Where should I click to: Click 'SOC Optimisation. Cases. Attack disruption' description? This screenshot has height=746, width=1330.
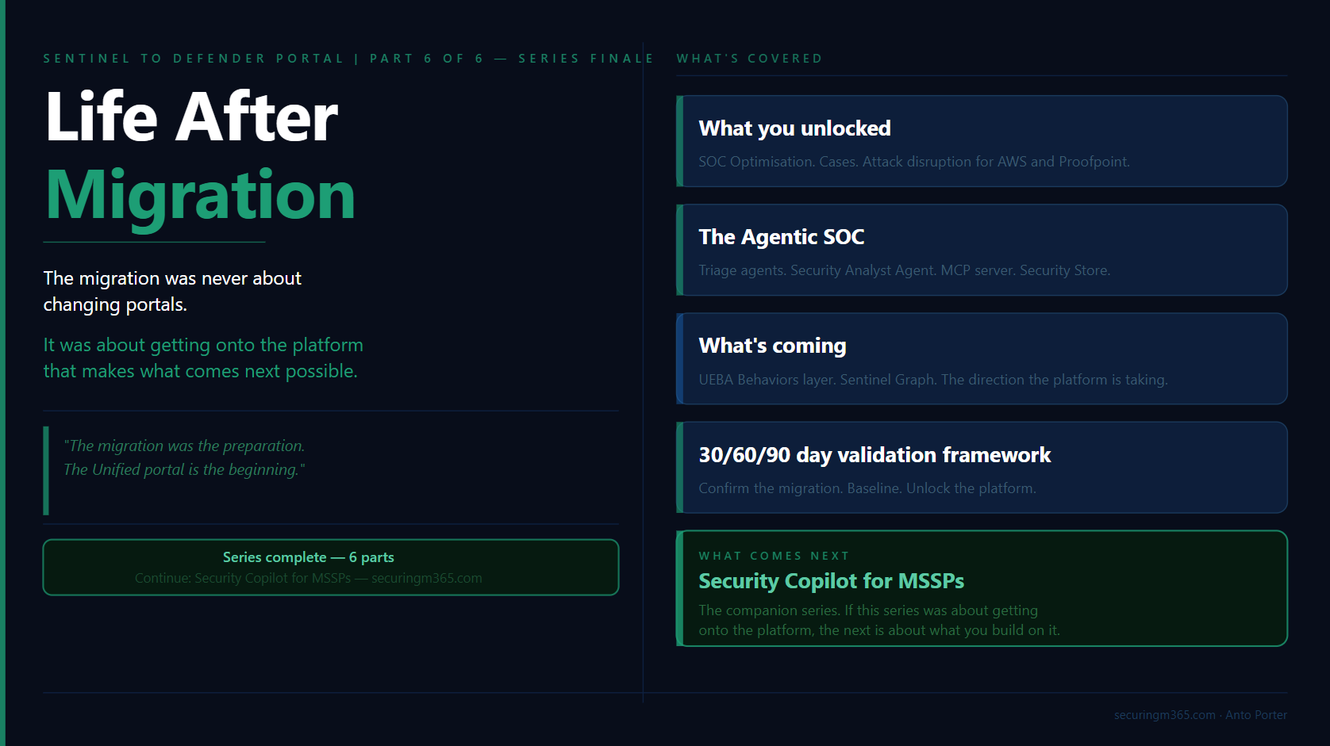click(913, 162)
